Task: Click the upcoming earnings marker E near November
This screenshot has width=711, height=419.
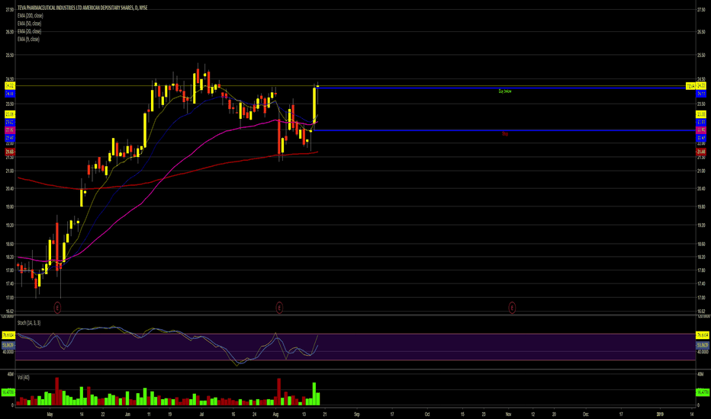Action: click(x=512, y=308)
